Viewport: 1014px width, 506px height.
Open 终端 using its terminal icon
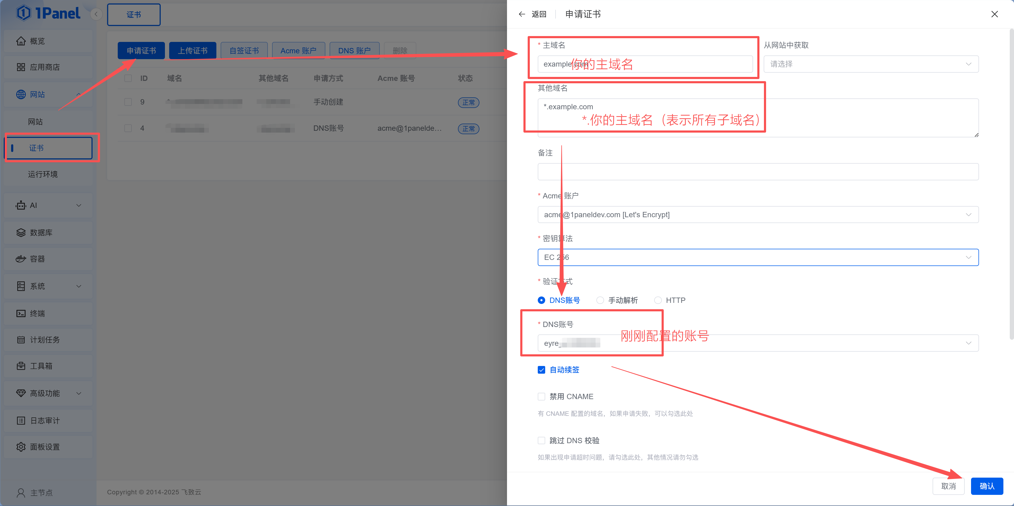pos(21,313)
